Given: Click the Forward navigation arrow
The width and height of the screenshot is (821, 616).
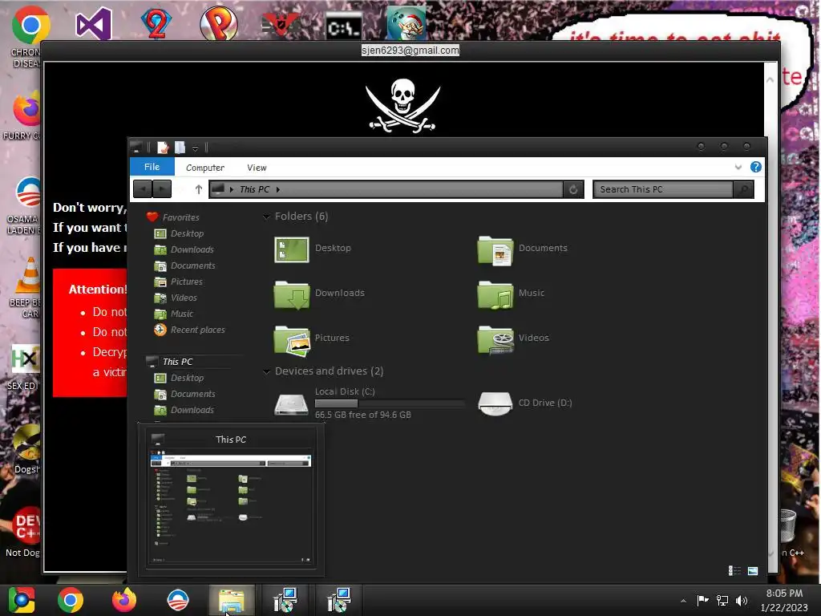Looking at the screenshot, I should point(162,189).
